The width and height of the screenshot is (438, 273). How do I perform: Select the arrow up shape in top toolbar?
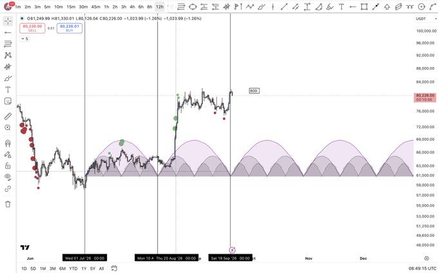[x=387, y=6]
